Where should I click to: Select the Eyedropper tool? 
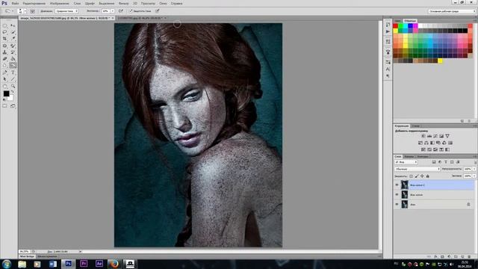pyautogui.click(x=13, y=39)
